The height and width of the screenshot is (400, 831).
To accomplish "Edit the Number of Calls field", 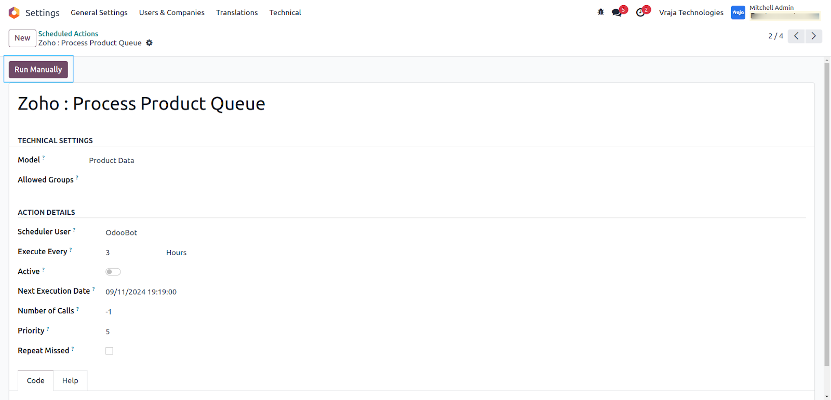I will [109, 312].
